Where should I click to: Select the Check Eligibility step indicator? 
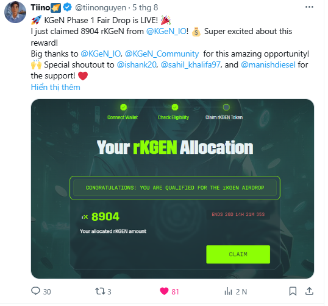tap(174, 113)
